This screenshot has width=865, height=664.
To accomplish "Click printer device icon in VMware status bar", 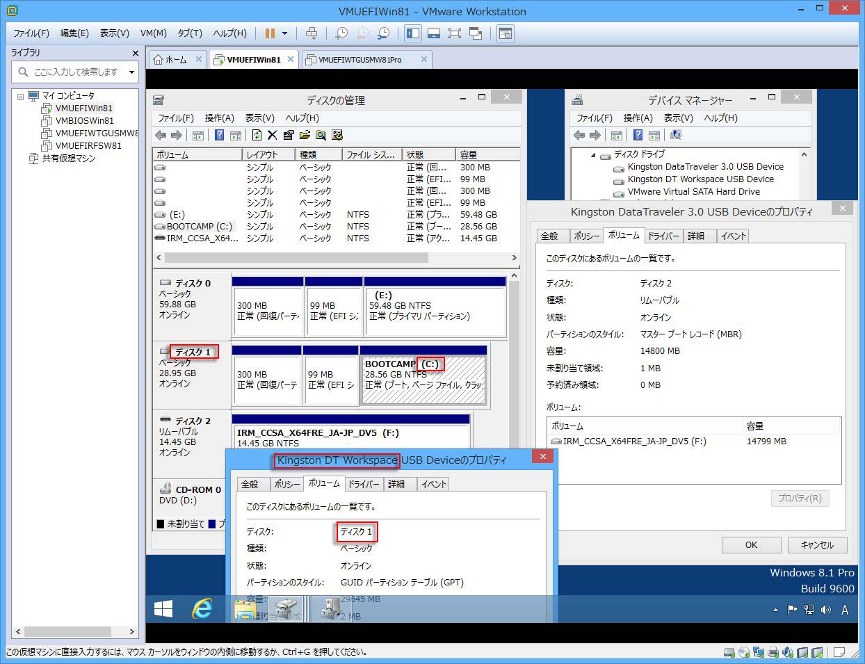I will click(773, 652).
